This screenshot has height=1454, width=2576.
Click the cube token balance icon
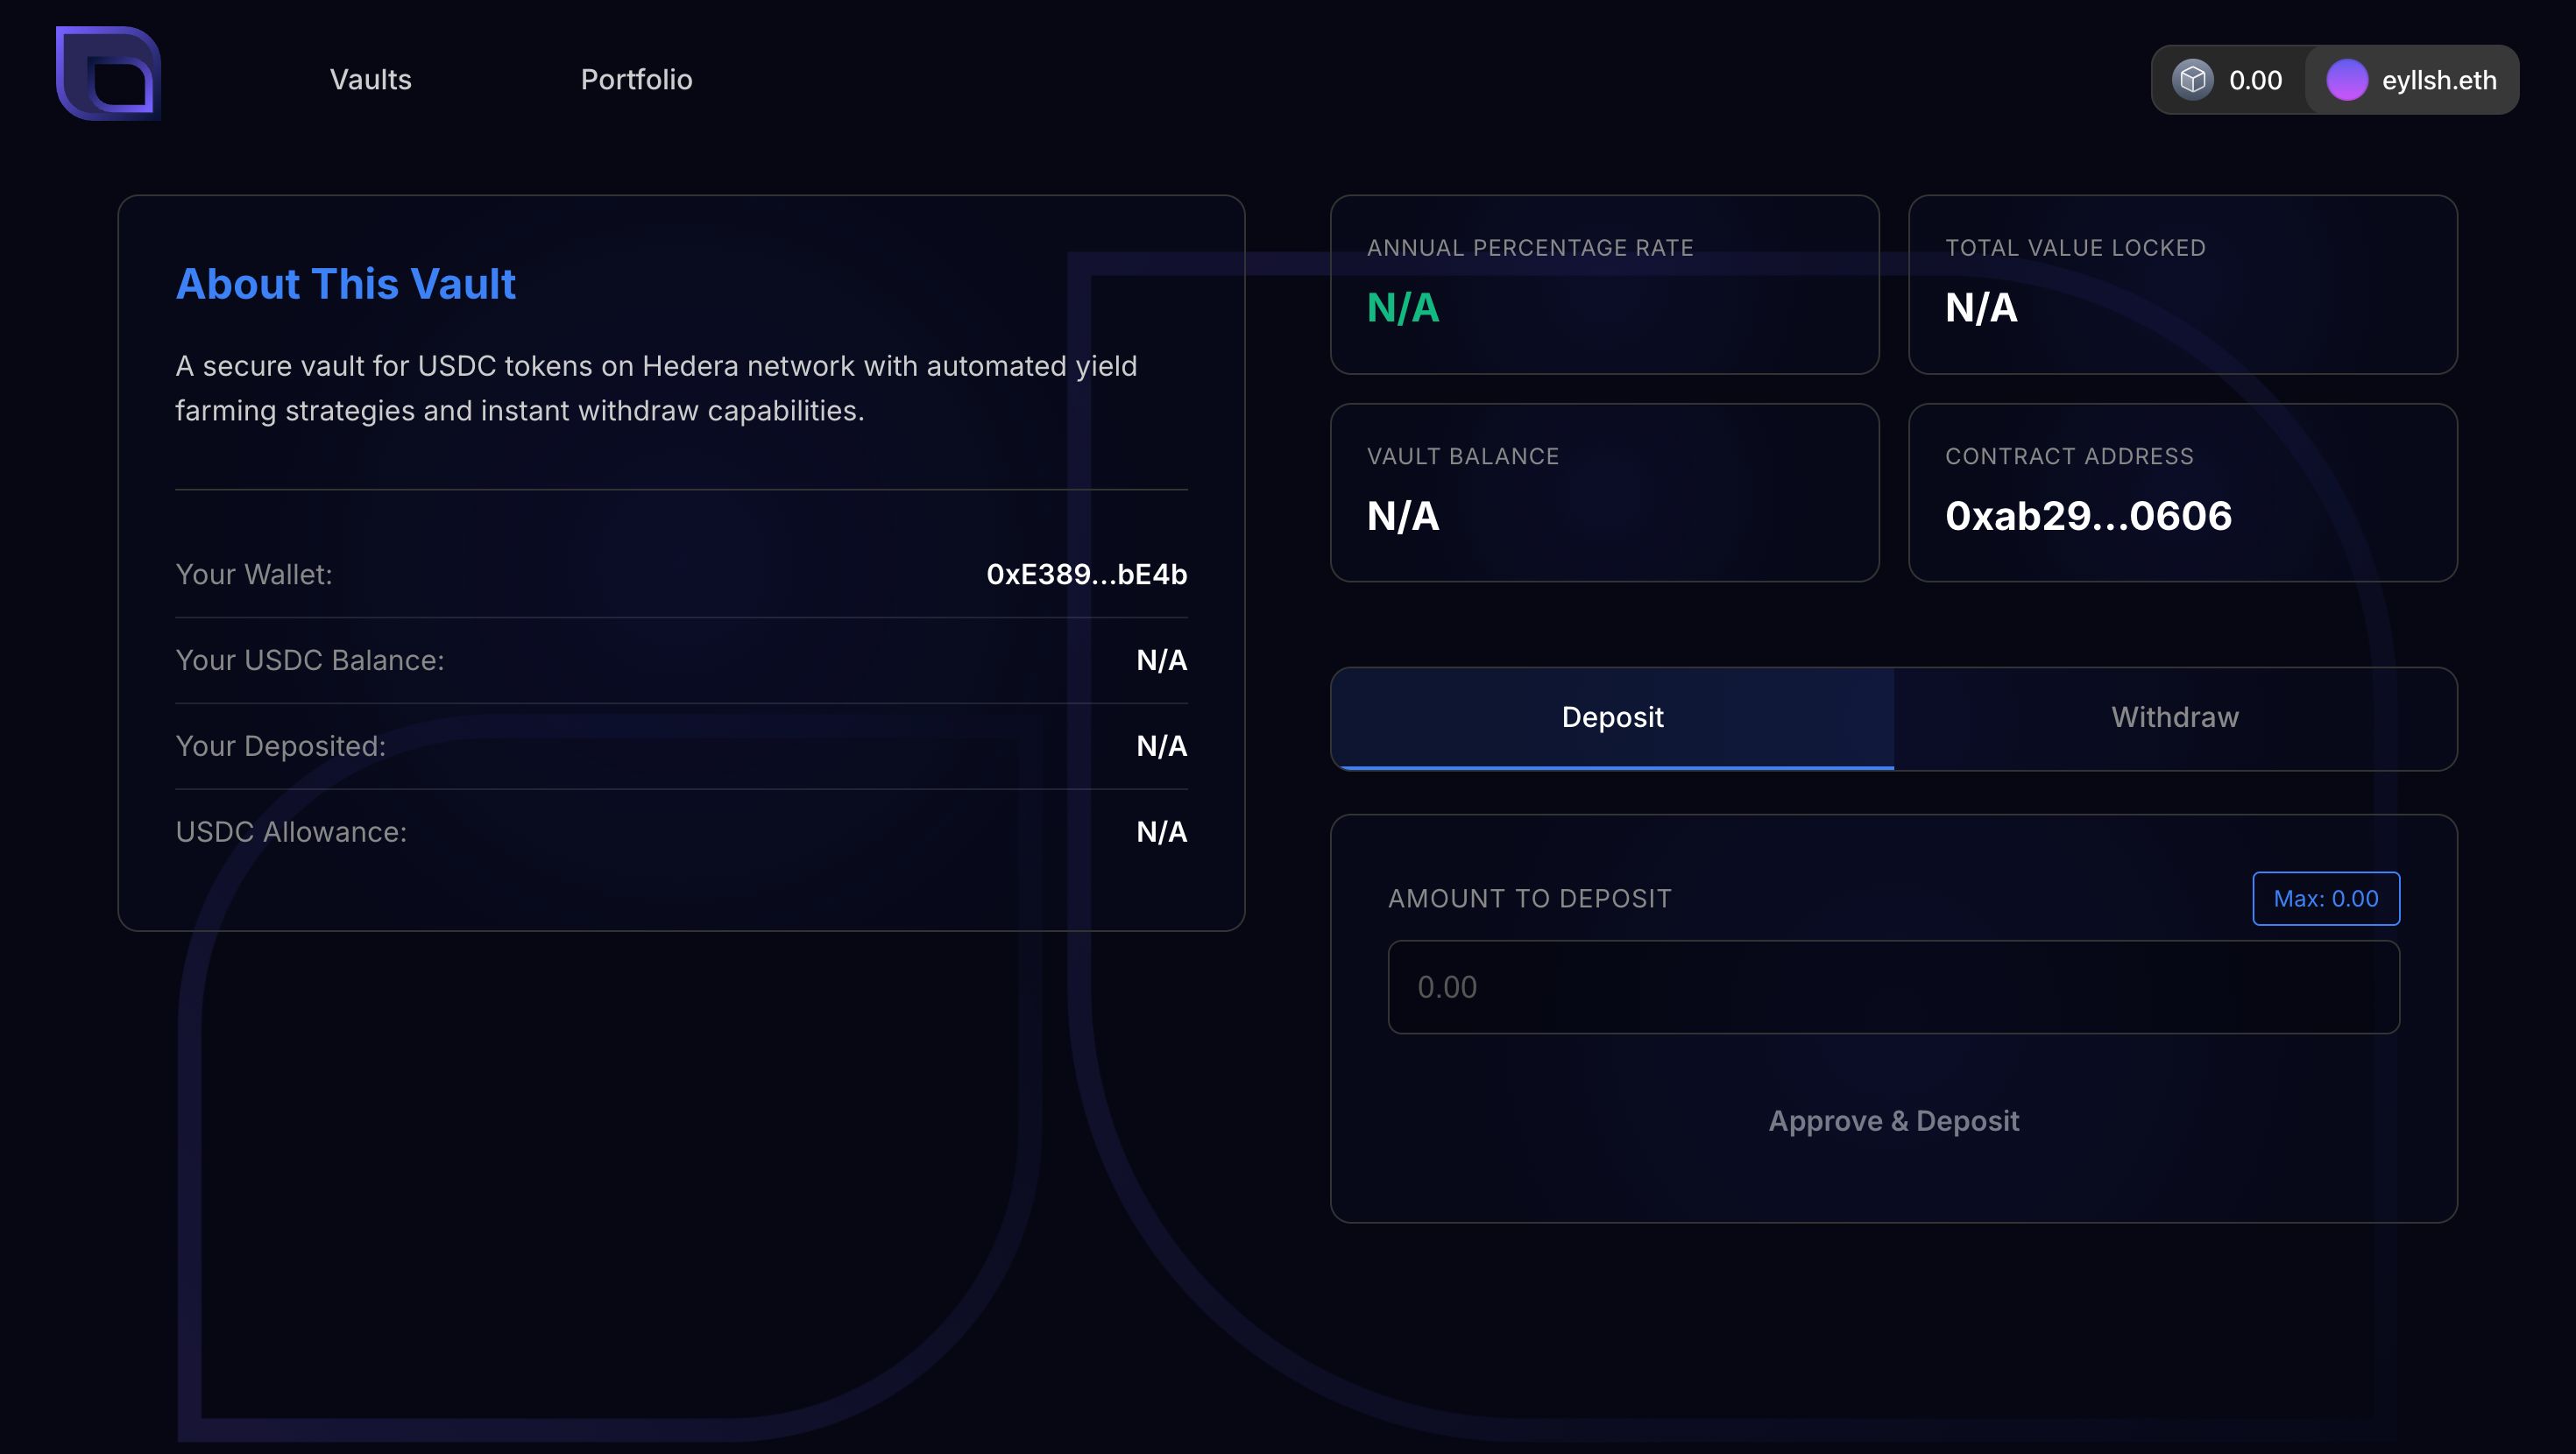[x=2192, y=79]
